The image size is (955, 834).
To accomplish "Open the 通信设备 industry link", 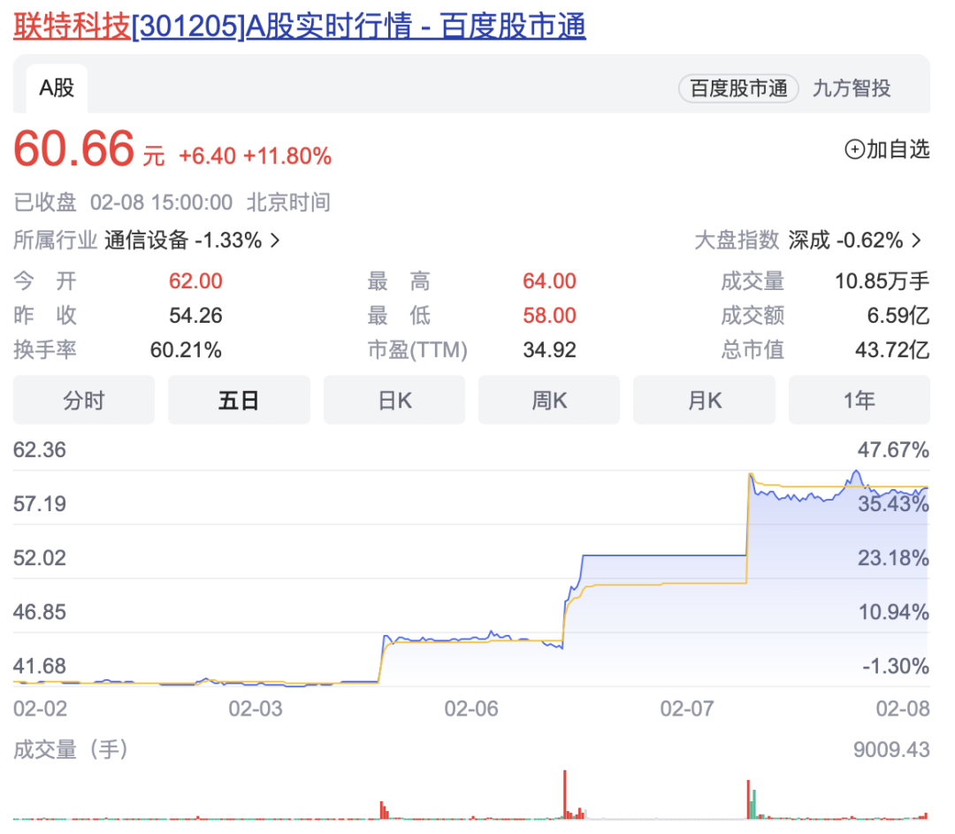I will click(146, 240).
